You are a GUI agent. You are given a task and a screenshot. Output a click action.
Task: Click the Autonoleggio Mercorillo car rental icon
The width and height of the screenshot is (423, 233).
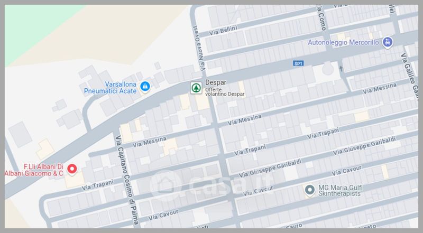coord(388,42)
